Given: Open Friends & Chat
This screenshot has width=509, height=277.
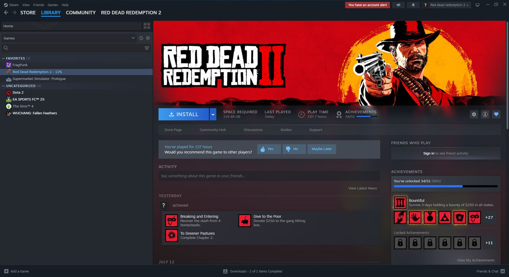Looking at the screenshot, I should point(490,271).
